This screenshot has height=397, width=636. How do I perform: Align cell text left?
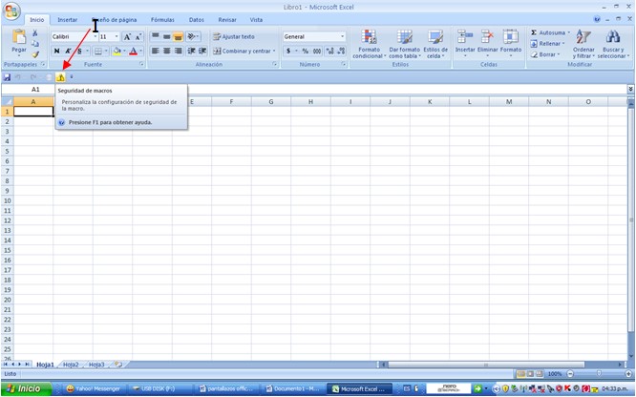pyautogui.click(x=156, y=51)
